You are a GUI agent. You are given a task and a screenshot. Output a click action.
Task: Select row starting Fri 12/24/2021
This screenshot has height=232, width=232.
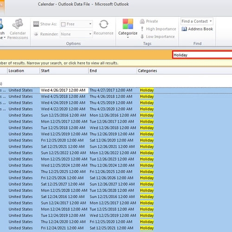(x=116, y=228)
